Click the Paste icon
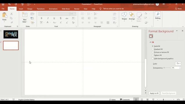Image resolution: width=185 pixels, height=104 pixels. tap(5, 15)
